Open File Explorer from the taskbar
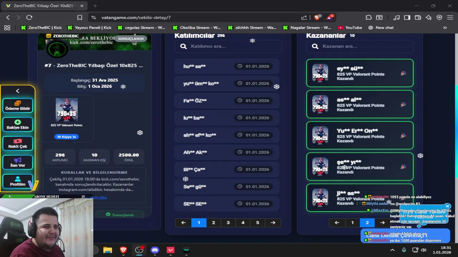The width and height of the screenshot is (458, 257). (107, 250)
